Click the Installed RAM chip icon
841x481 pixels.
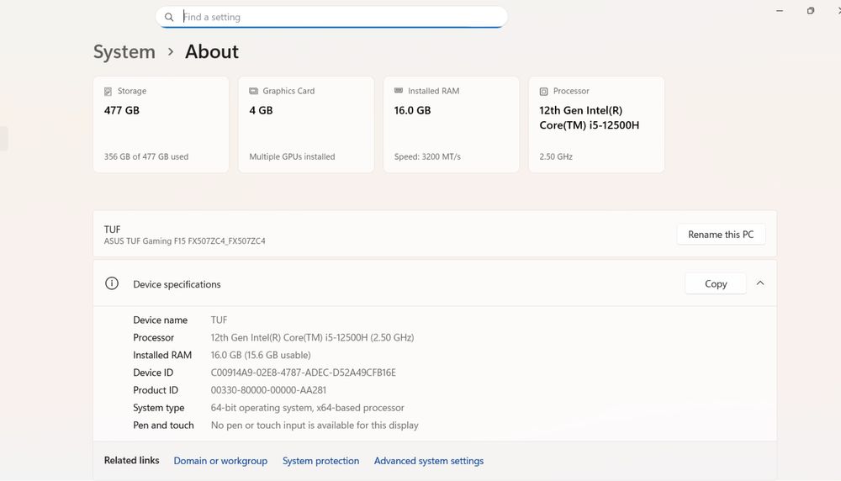tap(399, 91)
